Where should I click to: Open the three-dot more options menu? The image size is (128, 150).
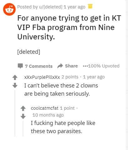85,66
